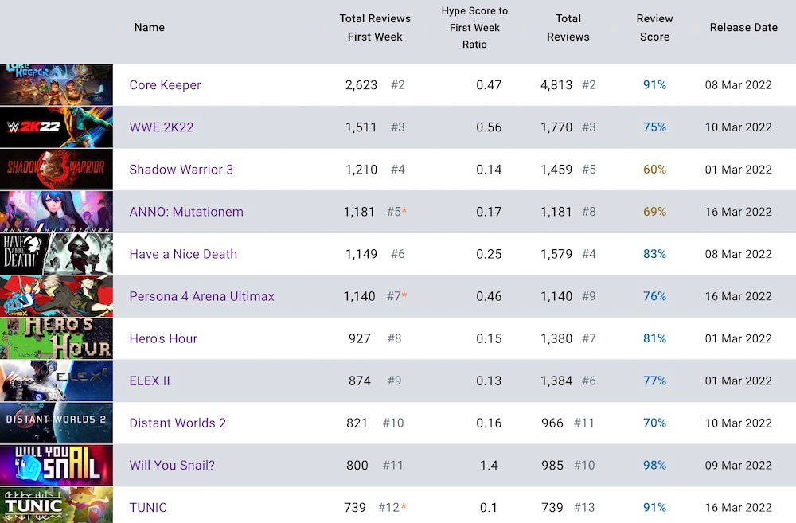This screenshot has height=523, width=796.
Task: Click WWE 2K22's 75% review score
Action: (x=655, y=127)
